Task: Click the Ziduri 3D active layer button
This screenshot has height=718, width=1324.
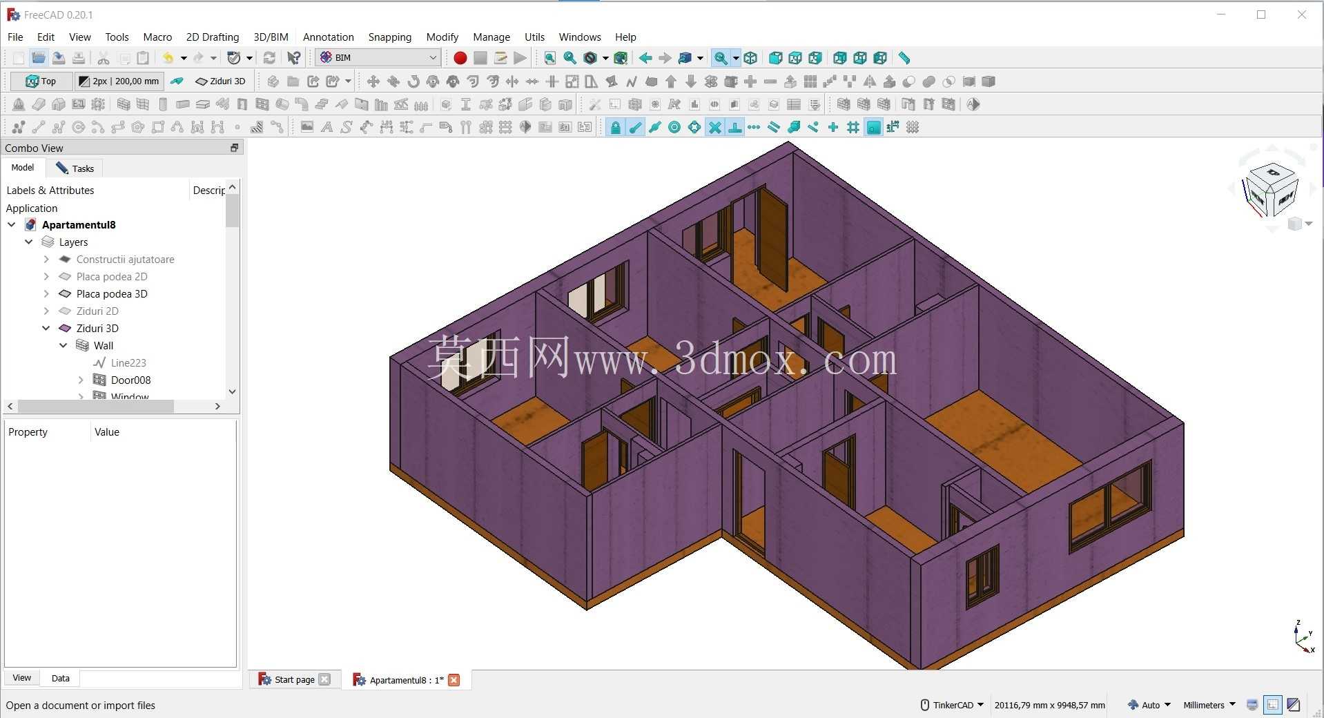Action: click(221, 81)
